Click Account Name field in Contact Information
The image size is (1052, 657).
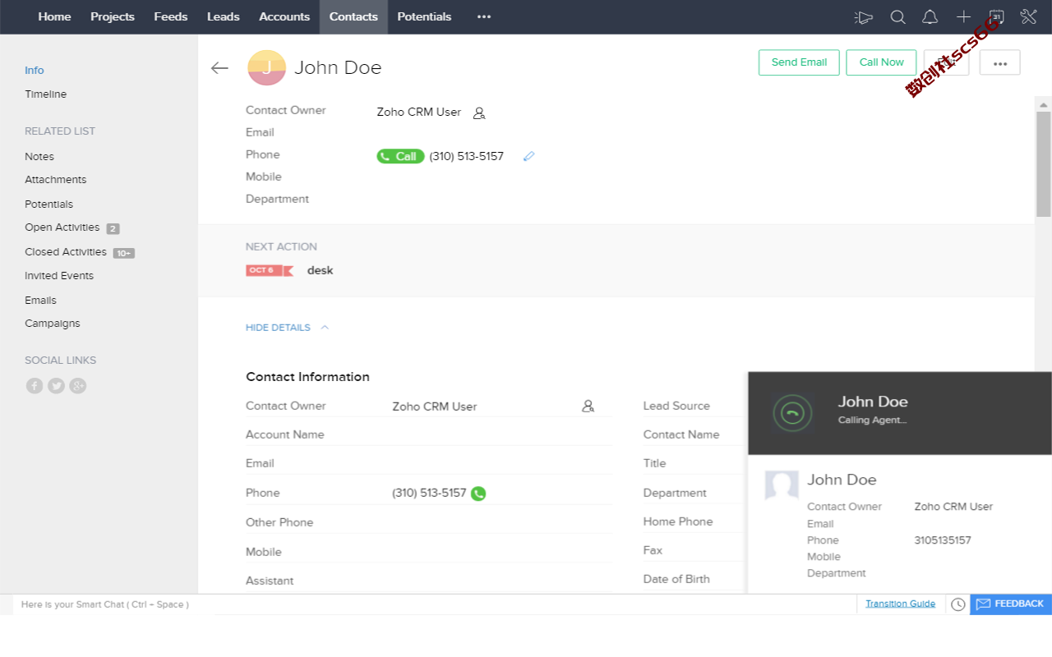pos(428,434)
